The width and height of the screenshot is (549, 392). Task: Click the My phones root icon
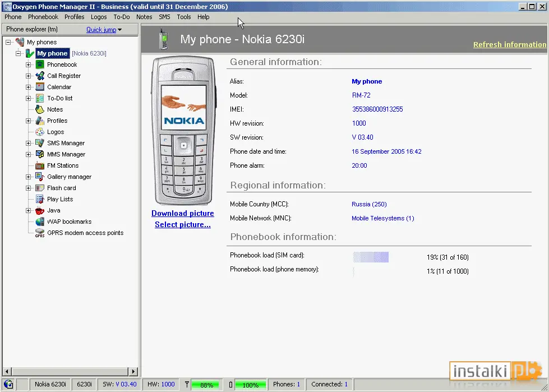click(x=20, y=42)
